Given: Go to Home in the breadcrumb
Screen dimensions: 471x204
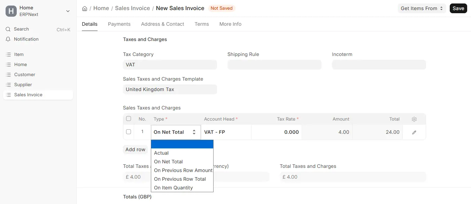Looking at the screenshot, I should click(x=101, y=8).
